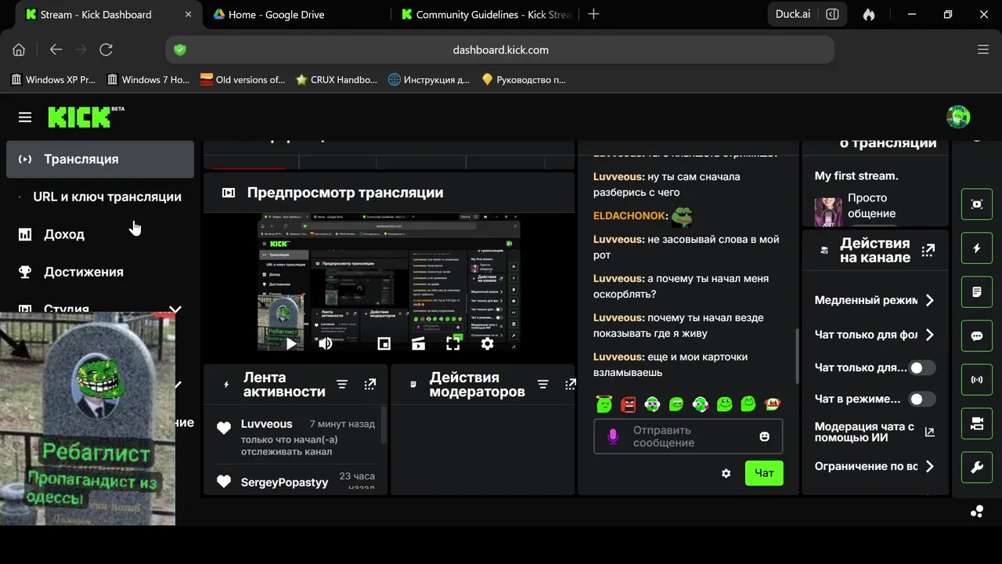
Task: Click the stream preview video thumbnail
Action: (389, 282)
